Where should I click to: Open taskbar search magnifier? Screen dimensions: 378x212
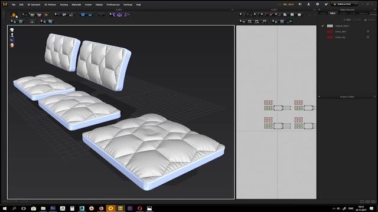(14, 208)
